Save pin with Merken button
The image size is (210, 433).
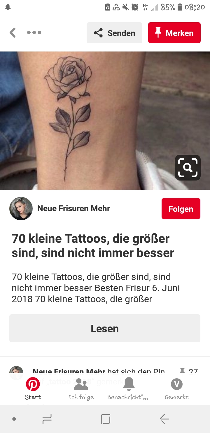coord(174,33)
